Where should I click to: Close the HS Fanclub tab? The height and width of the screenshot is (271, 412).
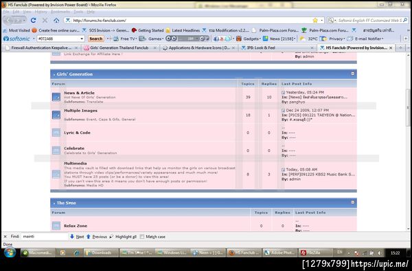pos(391,48)
